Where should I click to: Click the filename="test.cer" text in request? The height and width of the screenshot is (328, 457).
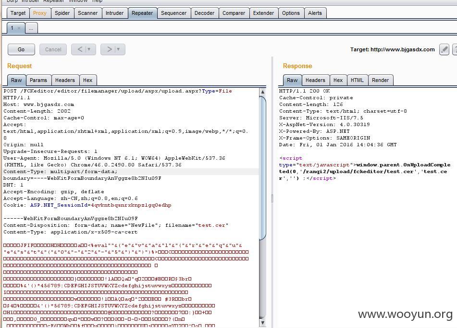[x=197, y=225]
